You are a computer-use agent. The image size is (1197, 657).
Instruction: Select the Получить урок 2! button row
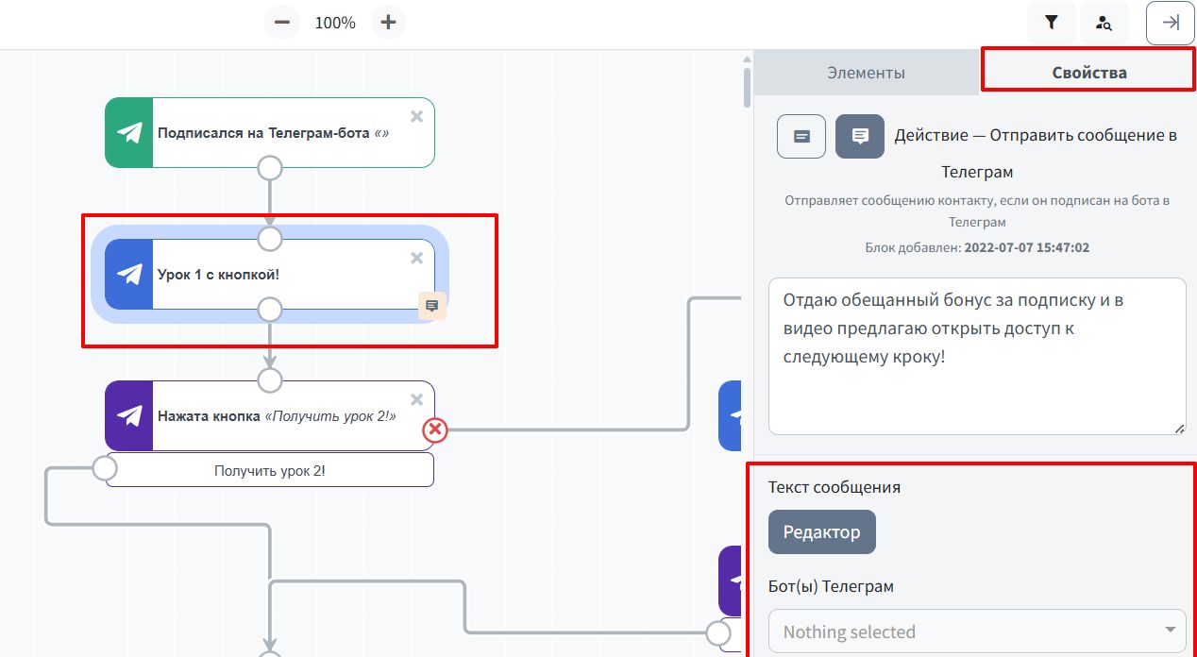[270, 470]
